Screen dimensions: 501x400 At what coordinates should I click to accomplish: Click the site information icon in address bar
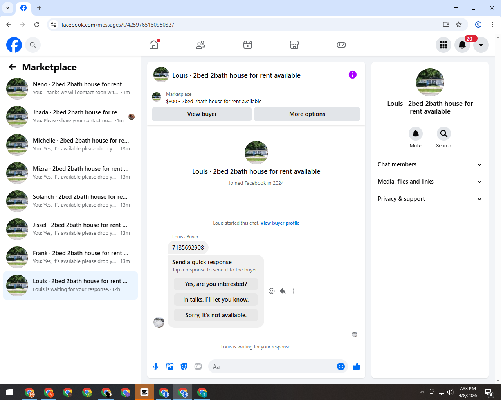tap(54, 25)
